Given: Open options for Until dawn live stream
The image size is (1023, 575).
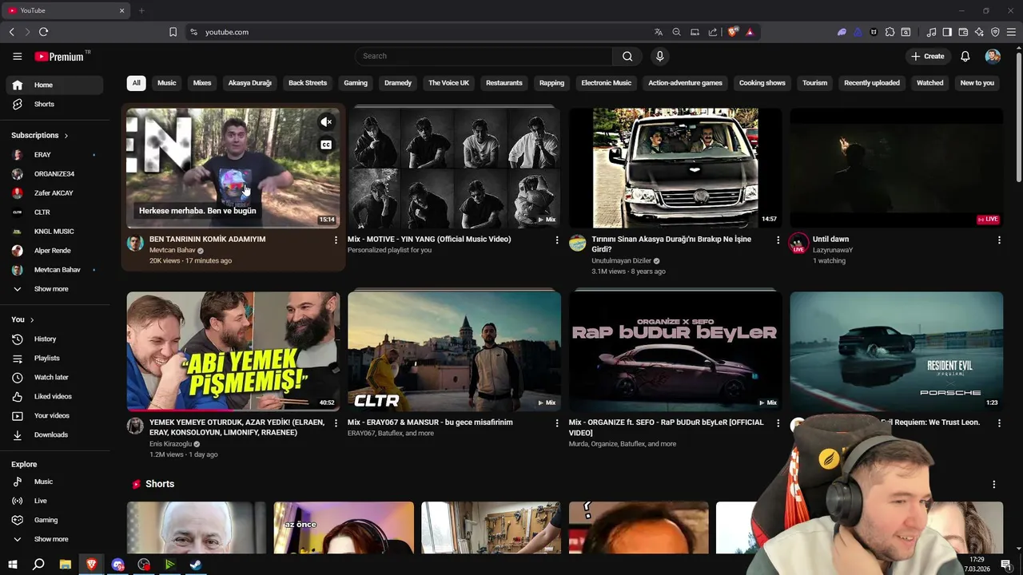Looking at the screenshot, I should click(x=999, y=240).
